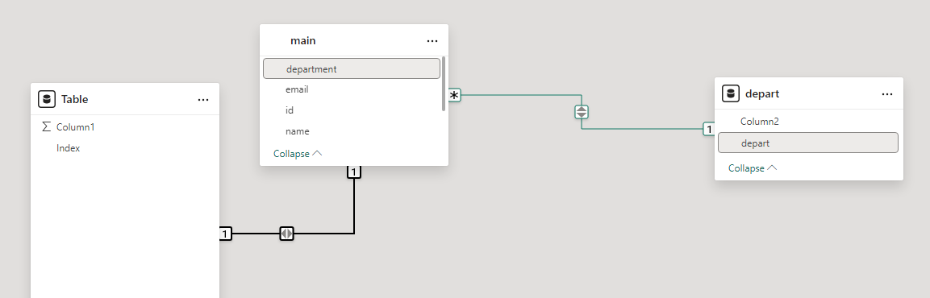Open the Table card's more options menu
930x298 pixels.
[203, 100]
